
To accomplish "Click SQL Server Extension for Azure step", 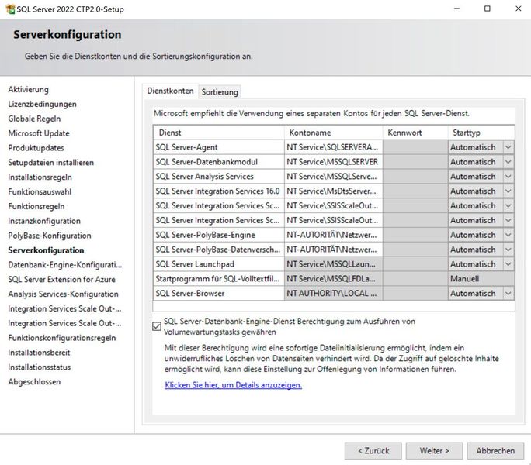I will click(x=61, y=279).
